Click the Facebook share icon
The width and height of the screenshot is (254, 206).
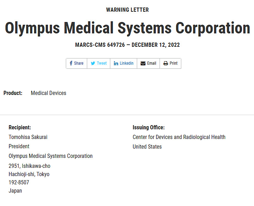pos(71,63)
